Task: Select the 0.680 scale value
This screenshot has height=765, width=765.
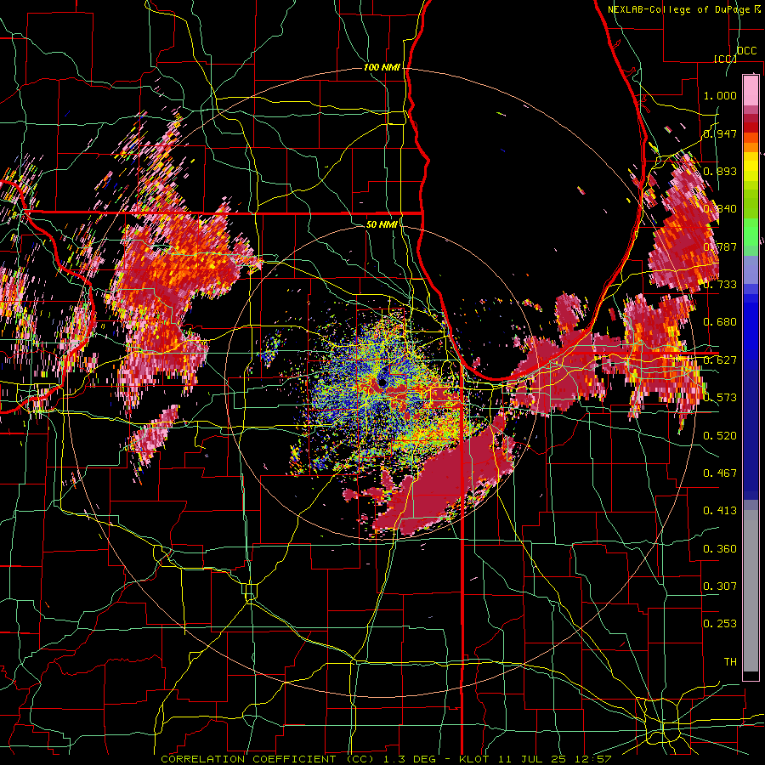Action: [720, 322]
